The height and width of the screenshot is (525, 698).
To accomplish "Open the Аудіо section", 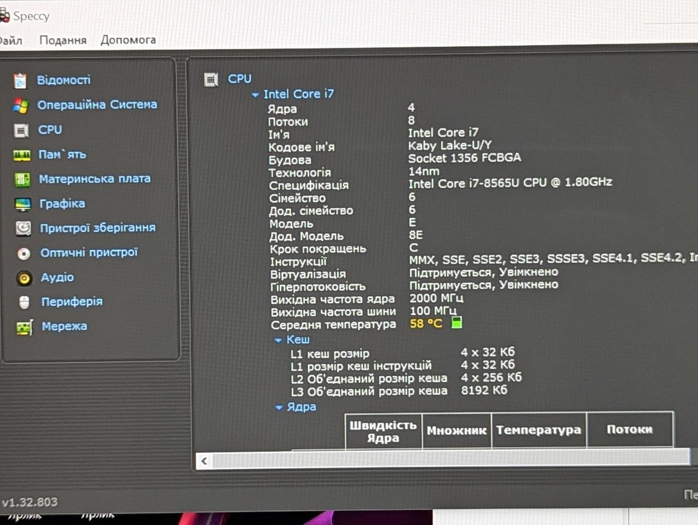I will pyautogui.click(x=57, y=277).
